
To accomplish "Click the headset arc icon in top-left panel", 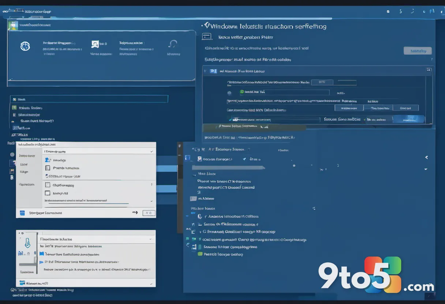I will [x=173, y=44].
